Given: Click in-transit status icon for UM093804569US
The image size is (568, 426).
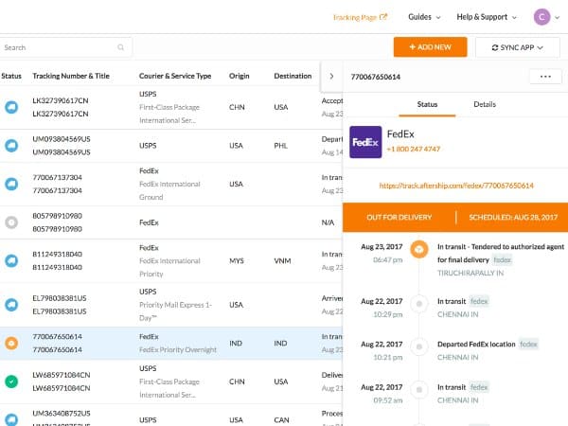Looking at the screenshot, I should pyautogui.click(x=11, y=145).
